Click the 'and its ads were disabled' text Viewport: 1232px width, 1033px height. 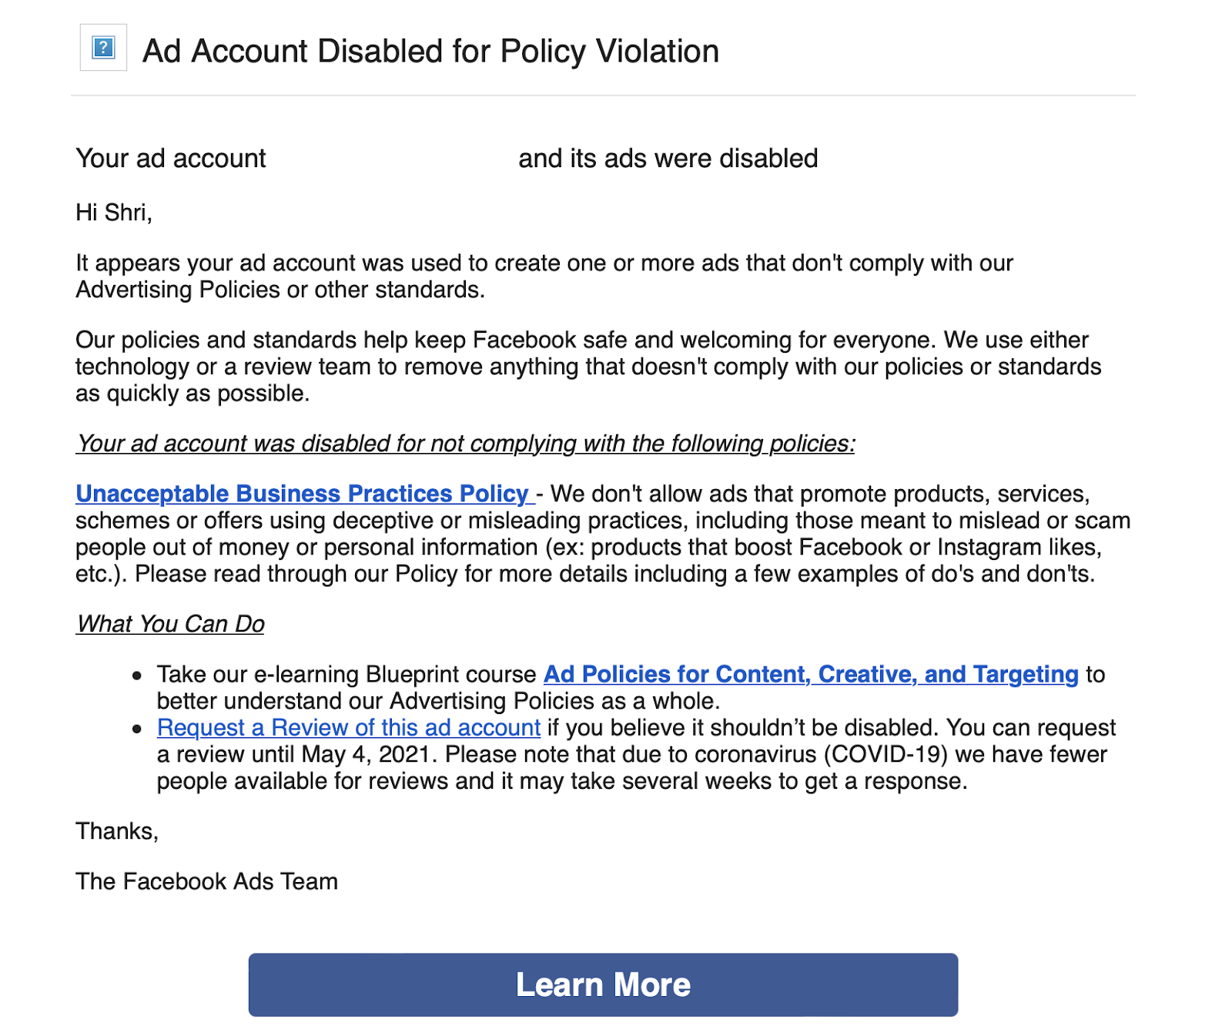(668, 159)
